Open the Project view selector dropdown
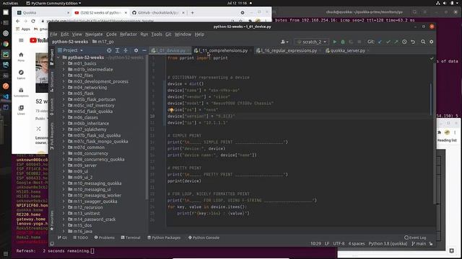Image resolution: width=462 pixels, height=259 pixels. tap(71, 50)
